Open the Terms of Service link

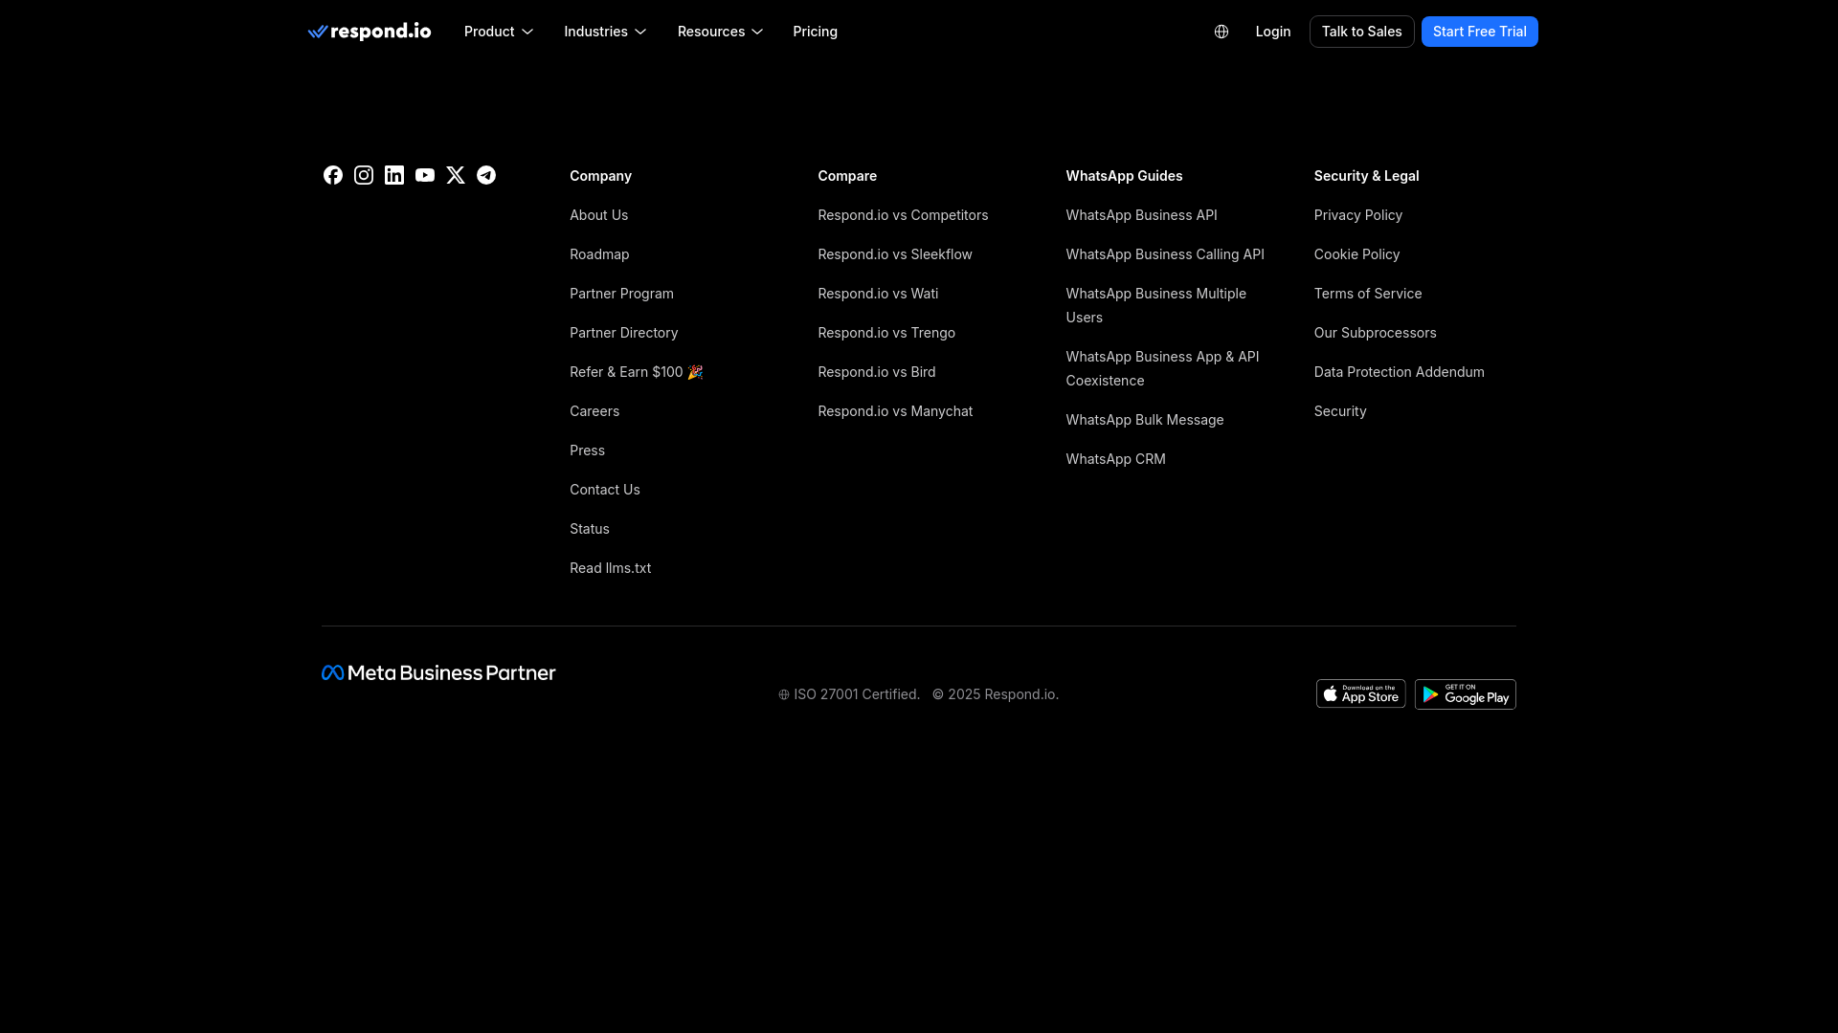pyautogui.click(x=1368, y=294)
